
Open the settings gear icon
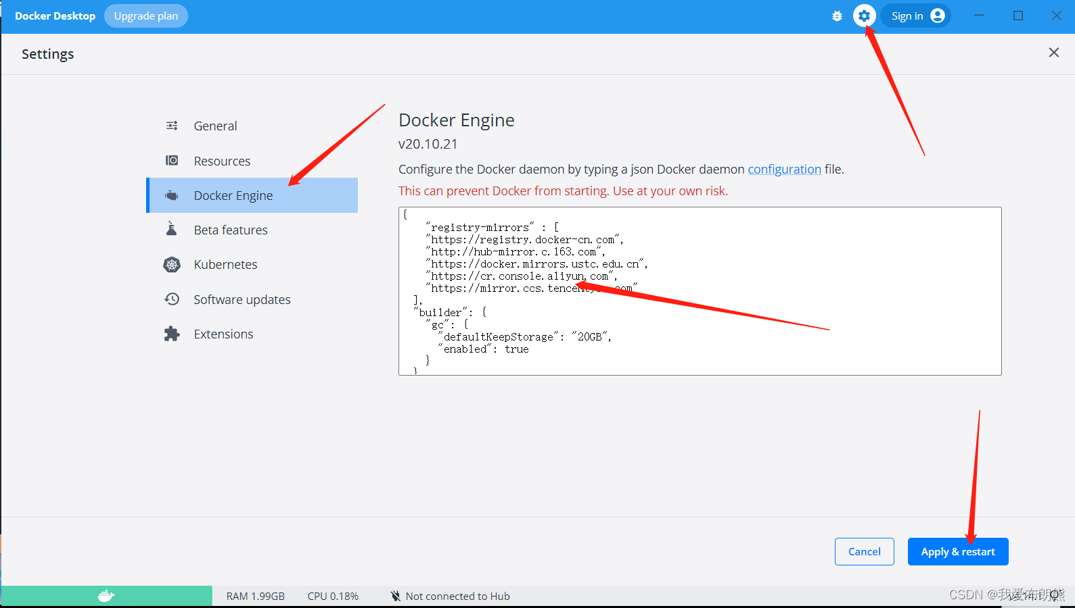point(864,16)
